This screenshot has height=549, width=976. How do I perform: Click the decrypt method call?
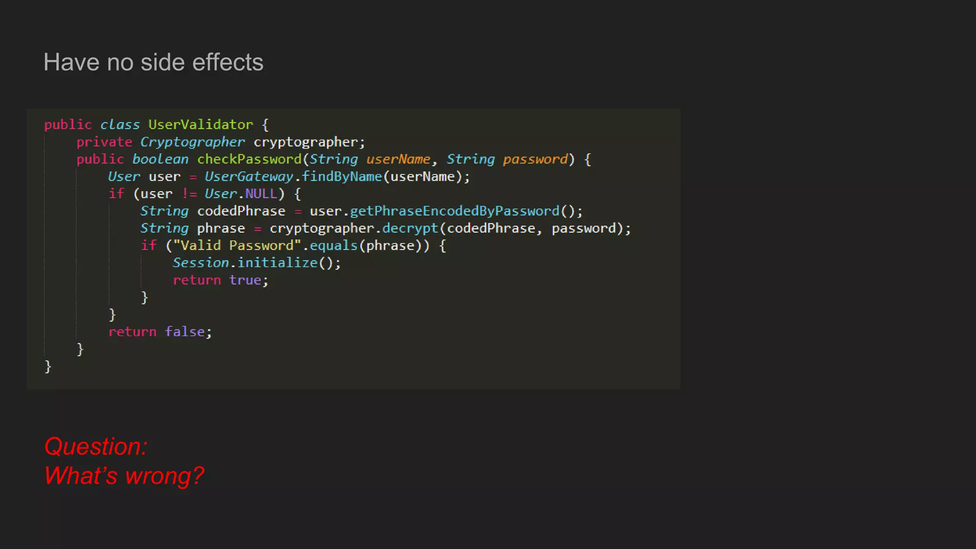point(410,228)
